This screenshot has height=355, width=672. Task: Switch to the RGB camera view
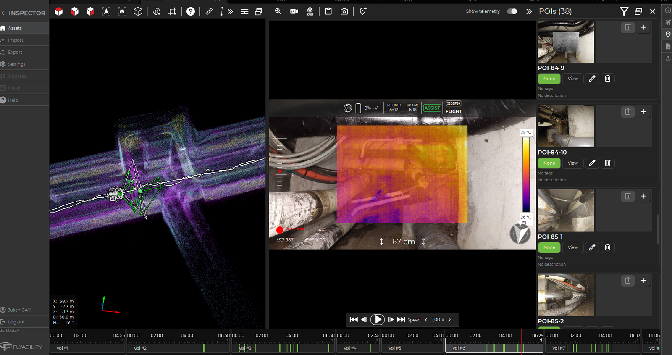[310, 11]
